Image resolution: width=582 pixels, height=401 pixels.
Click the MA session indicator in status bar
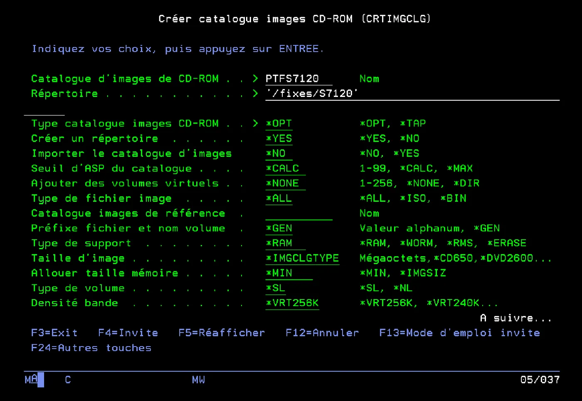click(31, 379)
